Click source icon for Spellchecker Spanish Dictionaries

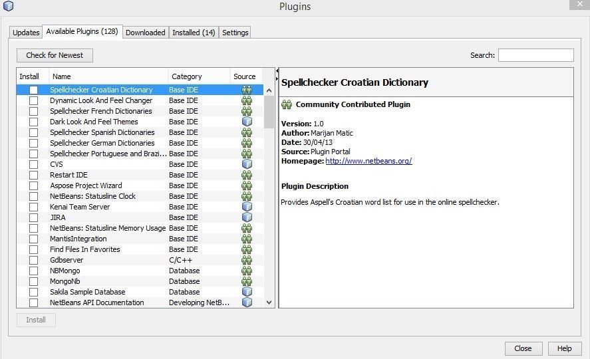(247, 132)
